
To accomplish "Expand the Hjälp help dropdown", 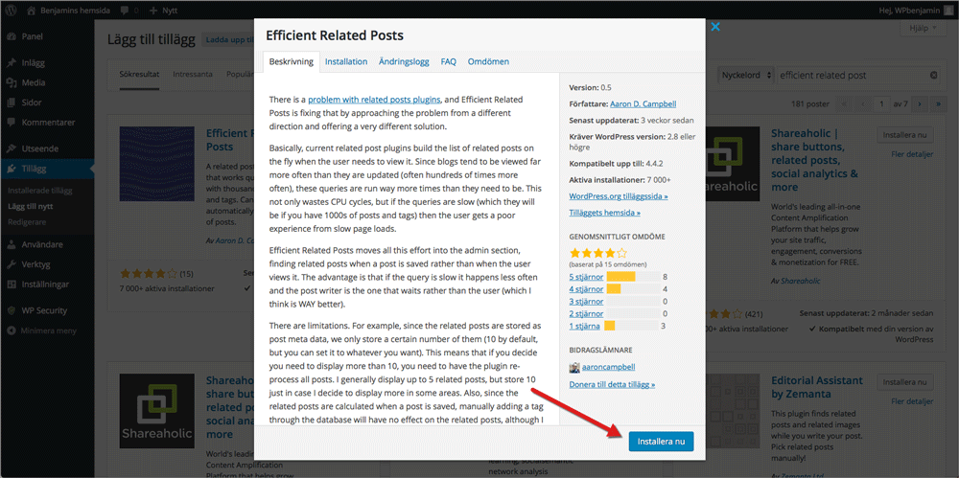I will pyautogui.click(x=924, y=28).
